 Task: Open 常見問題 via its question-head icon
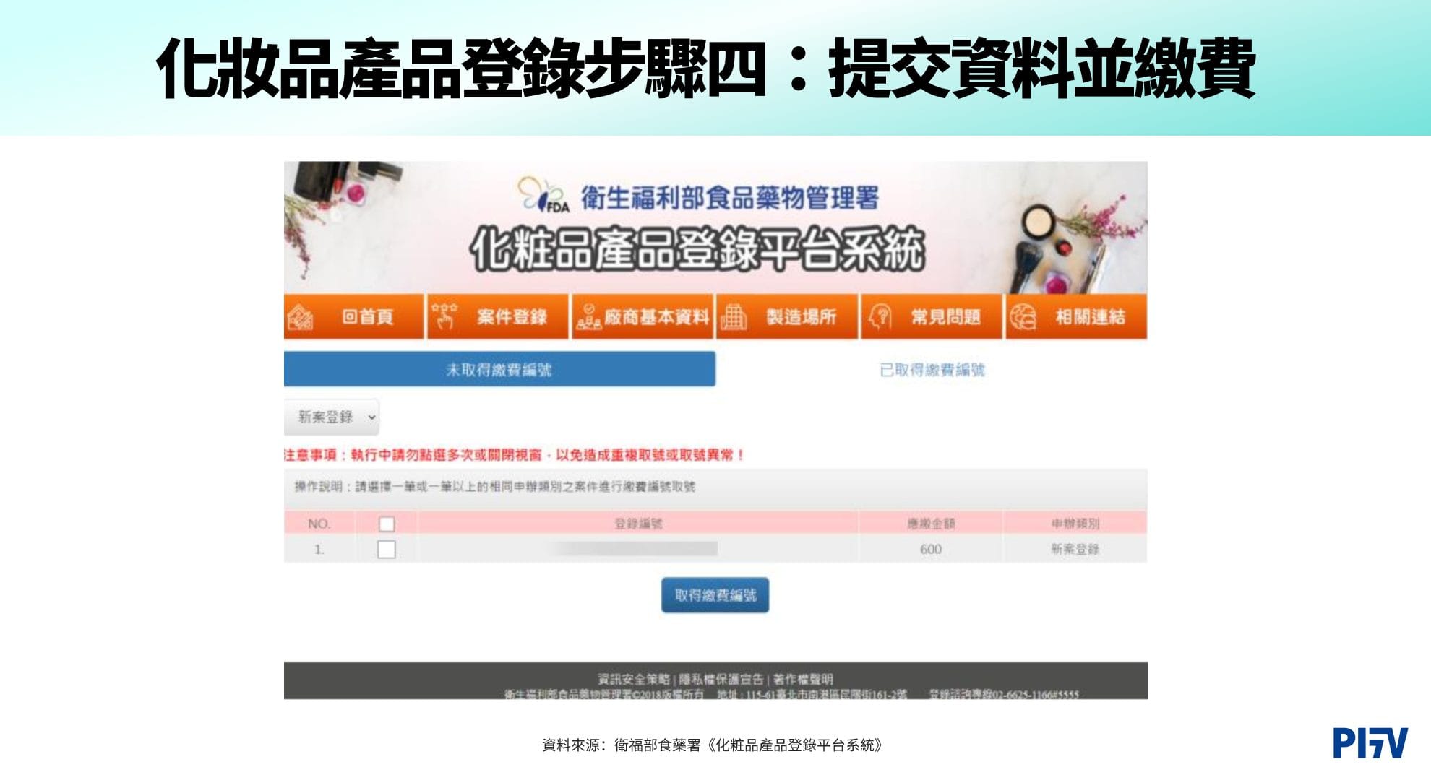tap(879, 316)
